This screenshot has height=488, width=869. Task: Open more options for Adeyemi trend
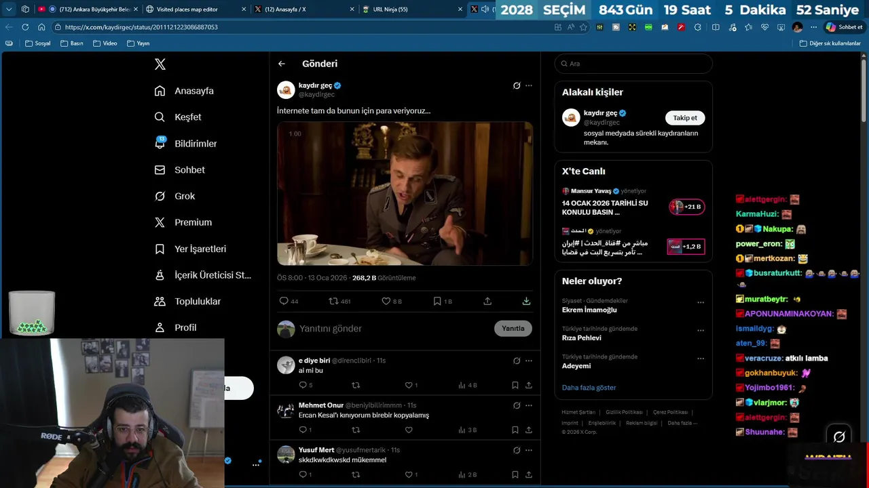click(701, 359)
